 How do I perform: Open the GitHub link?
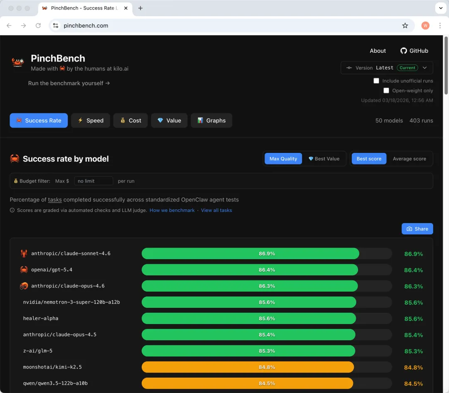[414, 51]
